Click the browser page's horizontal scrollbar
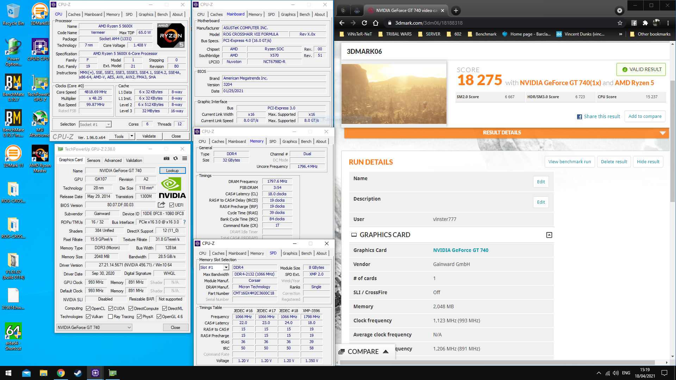Image resolution: width=676 pixels, height=380 pixels. 497,362
